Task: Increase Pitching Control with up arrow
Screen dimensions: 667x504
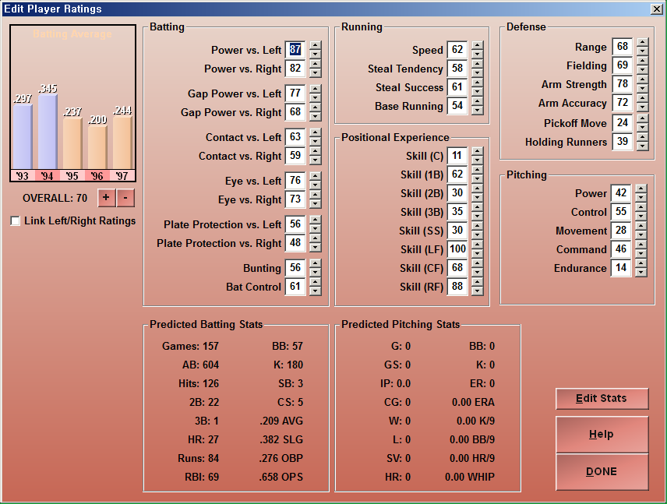Action: 641,208
